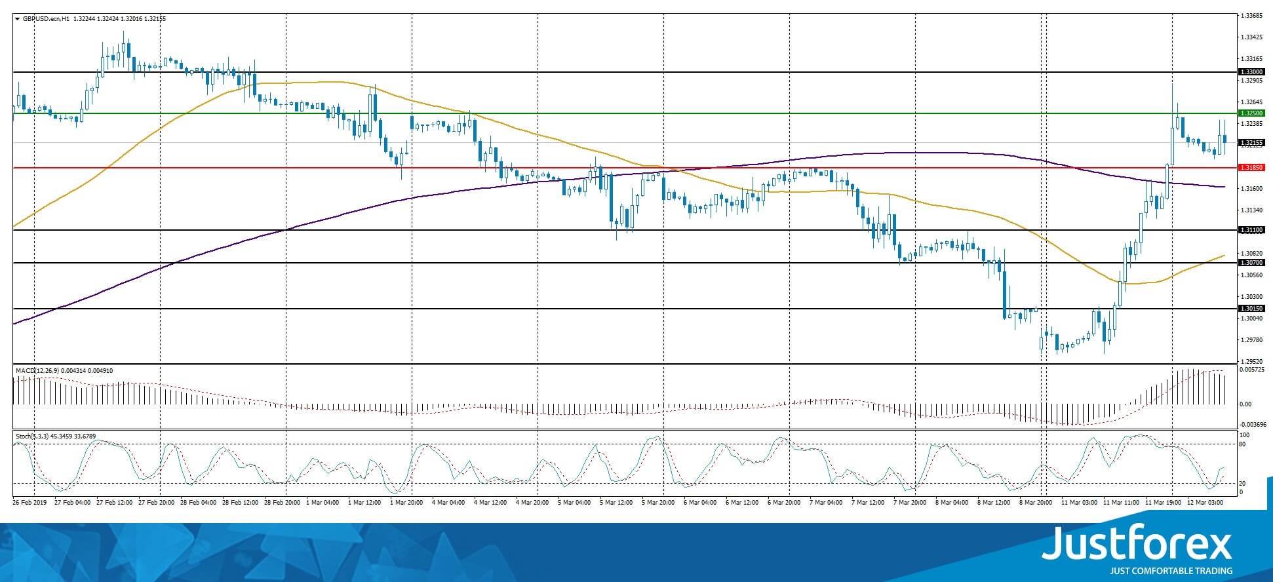Click the 1.29520 value on price axis
The image size is (1273, 582).
point(1252,361)
